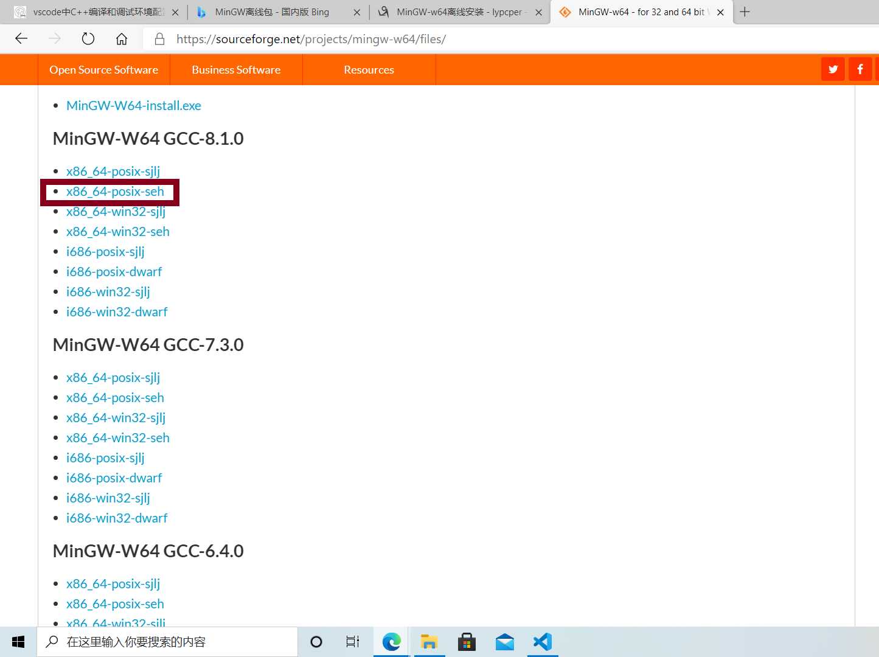Image resolution: width=879 pixels, height=657 pixels.
Task: Open Task View on taskbar
Action: tap(353, 642)
